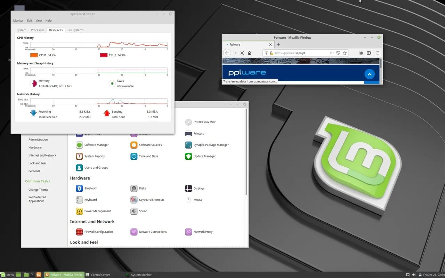Open Software Manager in Control Center
This screenshot has width=445, height=278.
coord(92,145)
